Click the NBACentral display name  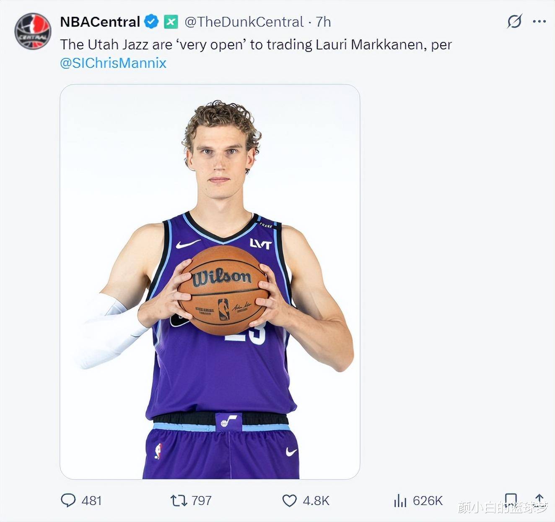click(x=99, y=21)
